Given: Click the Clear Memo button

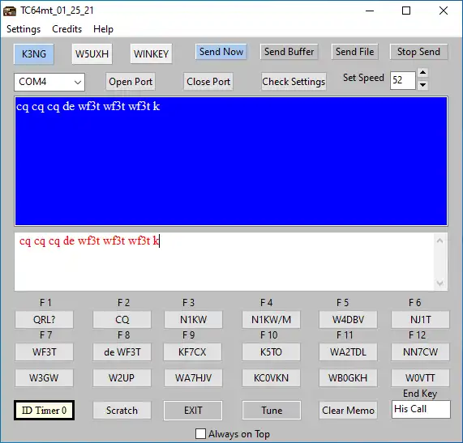Looking at the screenshot, I should (348, 411).
